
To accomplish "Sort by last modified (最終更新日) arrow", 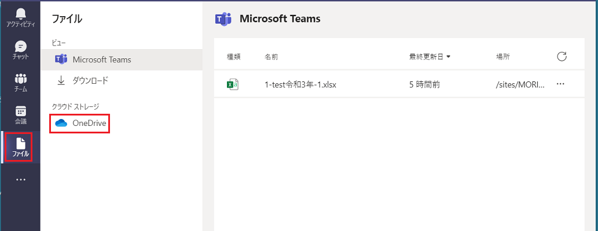I will 449,57.
